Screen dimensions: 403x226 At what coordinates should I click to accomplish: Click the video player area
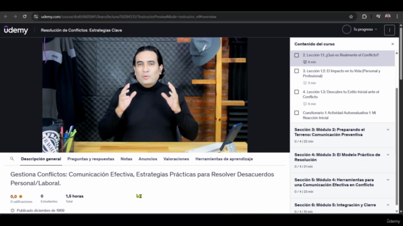(x=145, y=95)
